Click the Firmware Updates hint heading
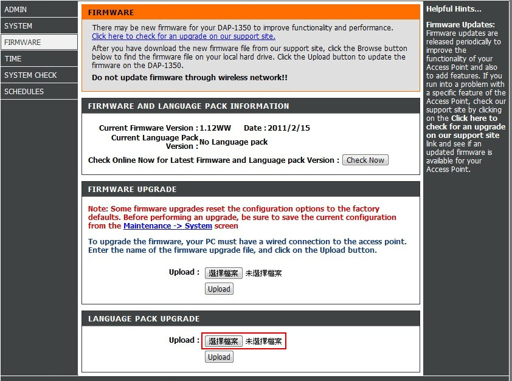512x381 pixels. [460, 24]
